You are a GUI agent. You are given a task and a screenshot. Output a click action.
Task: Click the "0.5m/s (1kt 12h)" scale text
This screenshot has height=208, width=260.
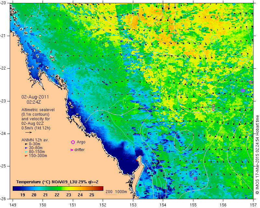[36, 128]
